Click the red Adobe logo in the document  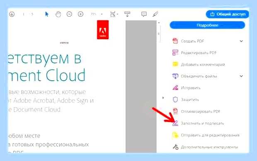click(103, 30)
